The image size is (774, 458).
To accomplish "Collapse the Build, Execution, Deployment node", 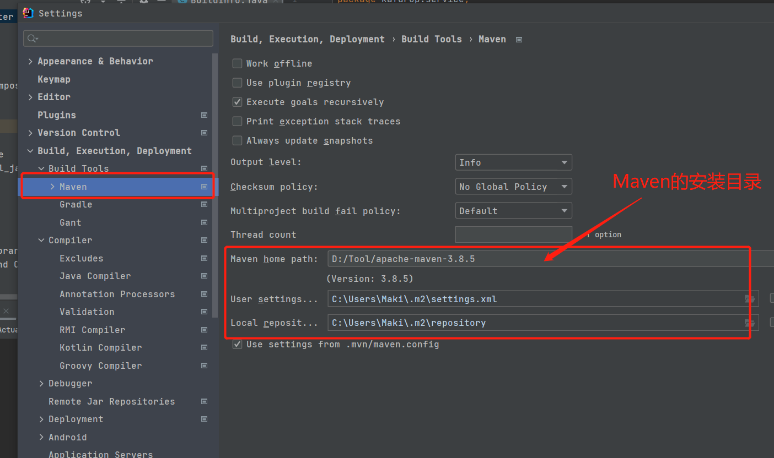I will (x=30, y=151).
